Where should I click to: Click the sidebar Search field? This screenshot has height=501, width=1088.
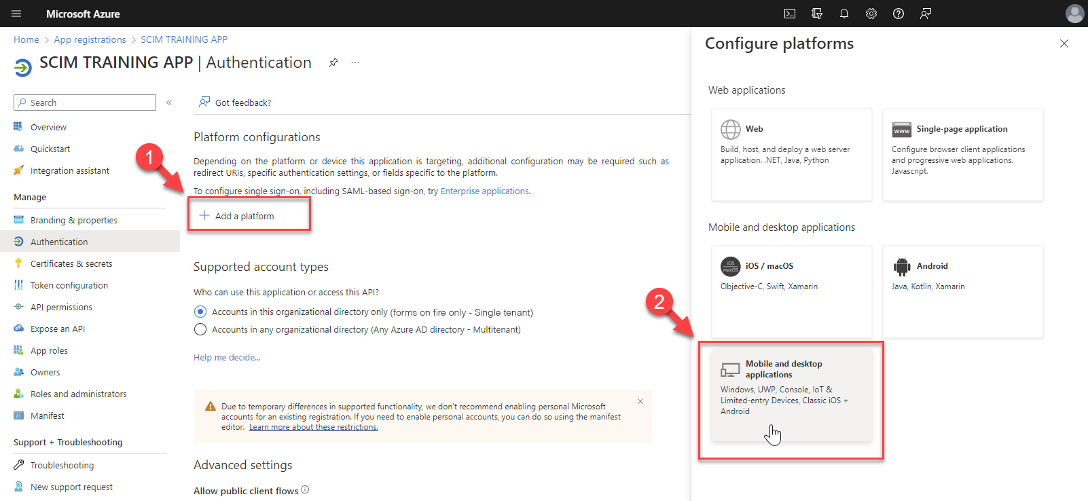click(x=85, y=103)
